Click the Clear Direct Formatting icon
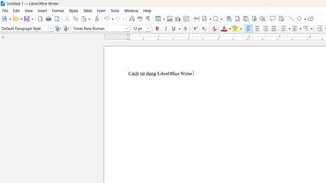Screen dimensions: 326x183 click(x=214, y=28)
